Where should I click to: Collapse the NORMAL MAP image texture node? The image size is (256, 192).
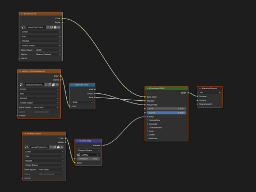[x=25, y=134]
